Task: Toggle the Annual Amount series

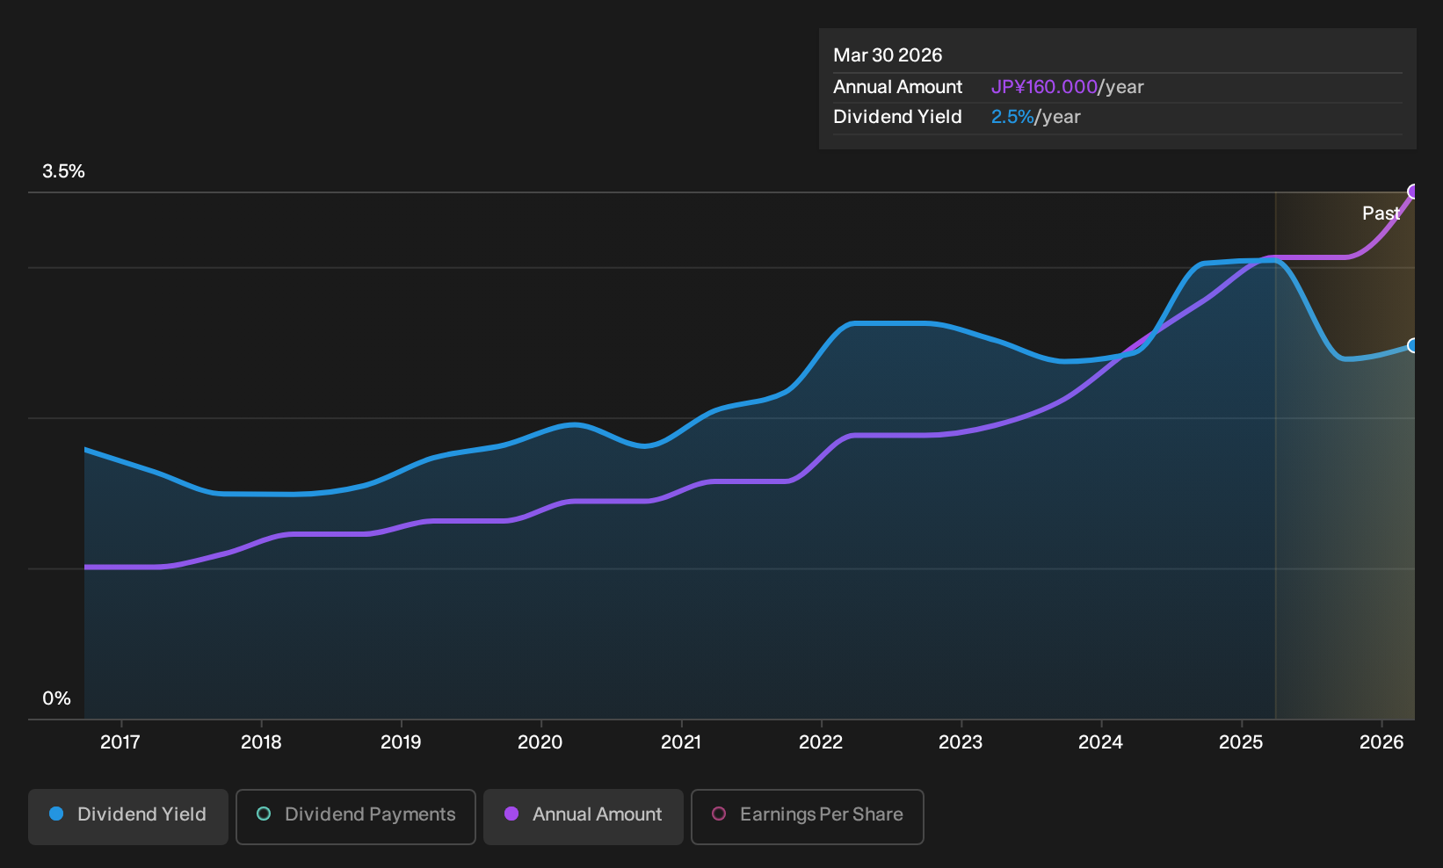Action: click(x=584, y=816)
